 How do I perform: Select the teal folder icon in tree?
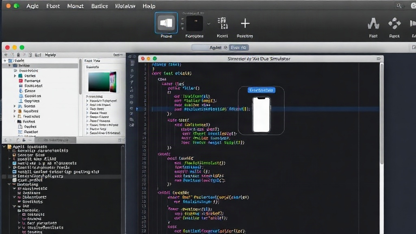coord(20,76)
